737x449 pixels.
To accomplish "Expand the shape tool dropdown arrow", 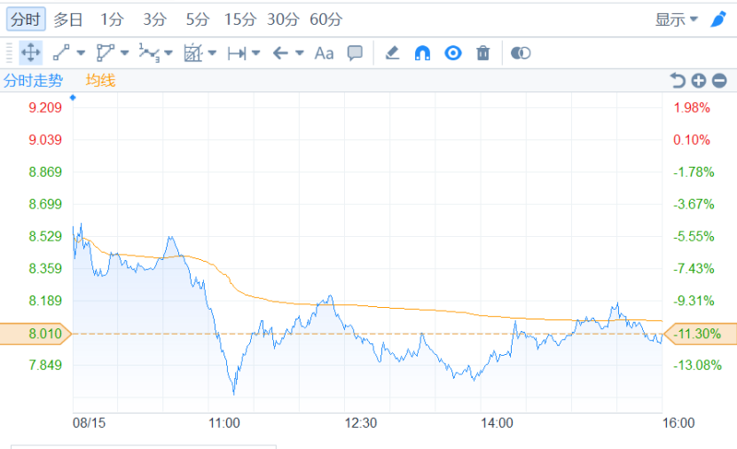I will (124, 52).
